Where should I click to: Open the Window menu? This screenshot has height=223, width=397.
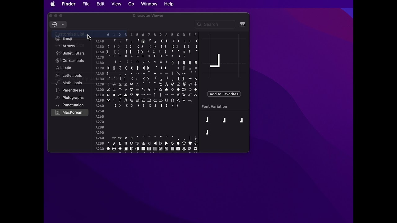149,4
